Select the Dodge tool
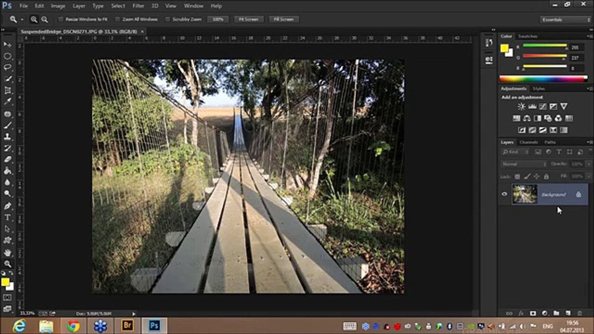 (7, 194)
